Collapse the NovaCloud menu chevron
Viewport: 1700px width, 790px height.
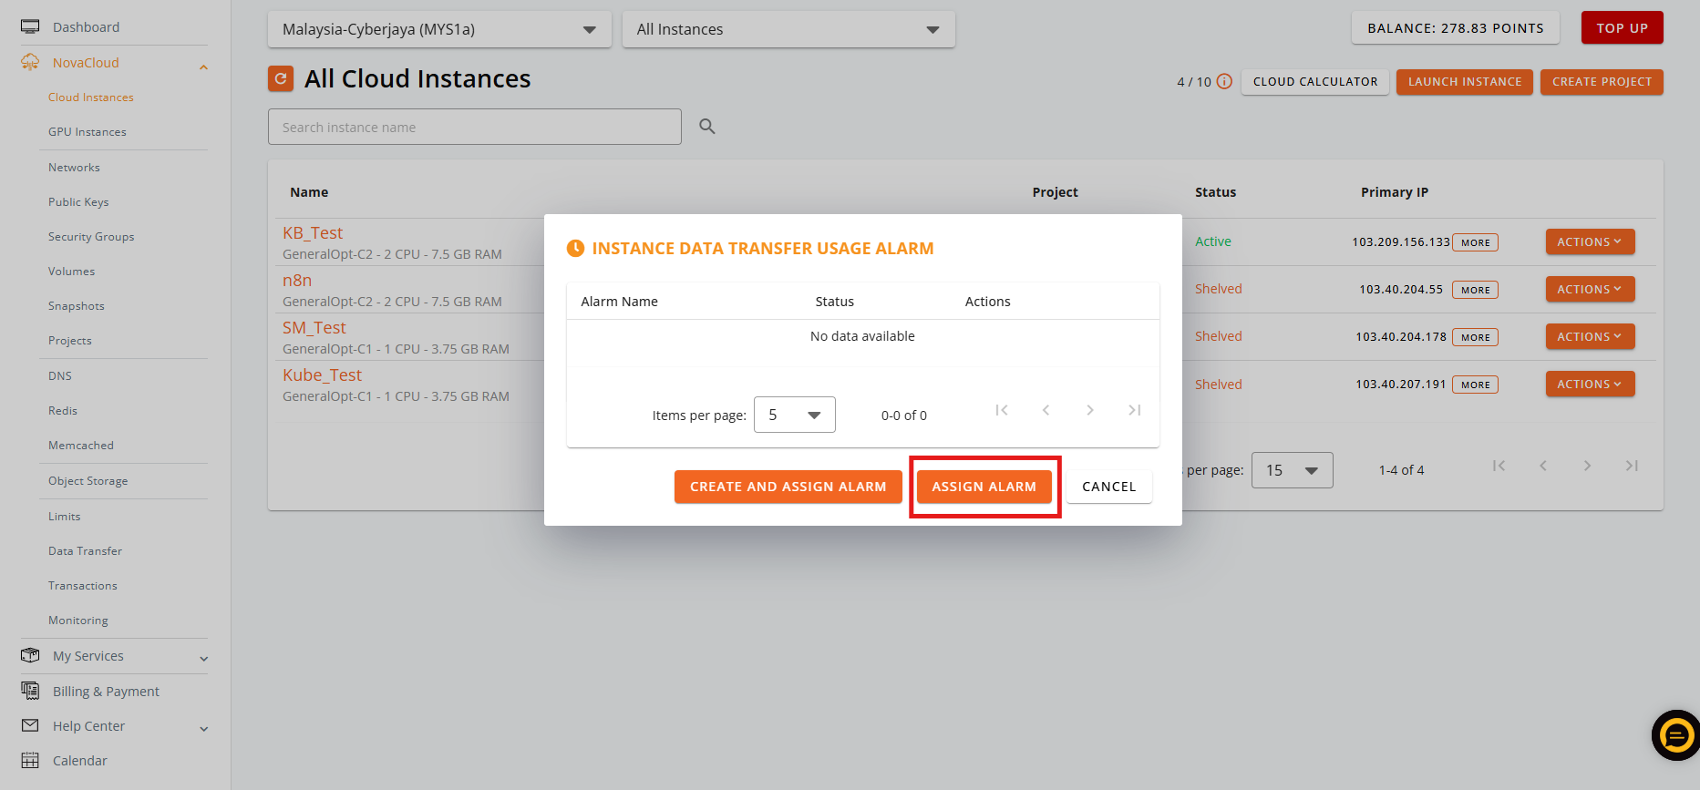[203, 66]
